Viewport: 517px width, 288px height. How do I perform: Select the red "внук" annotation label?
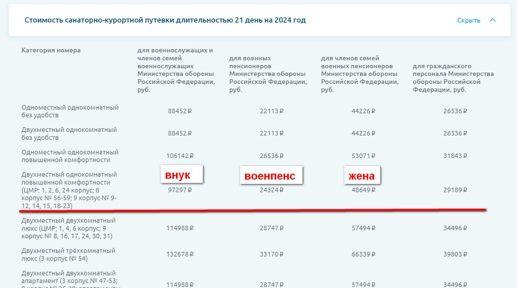pyautogui.click(x=182, y=174)
